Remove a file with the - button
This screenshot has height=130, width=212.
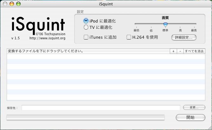tap(180, 51)
